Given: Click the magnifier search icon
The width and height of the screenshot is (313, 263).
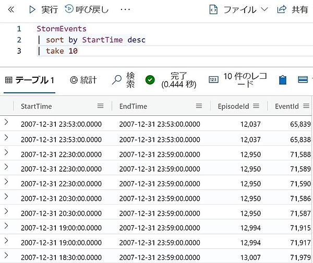Looking at the screenshot, I should (x=117, y=80).
